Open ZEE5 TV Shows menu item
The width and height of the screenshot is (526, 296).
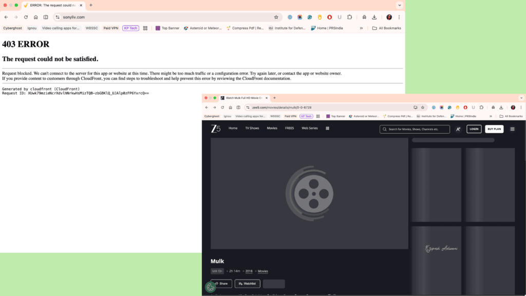click(252, 128)
